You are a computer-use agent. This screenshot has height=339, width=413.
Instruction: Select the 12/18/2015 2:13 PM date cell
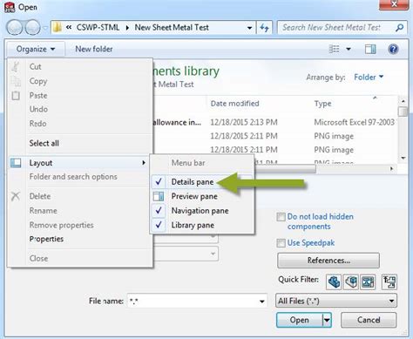click(244, 122)
